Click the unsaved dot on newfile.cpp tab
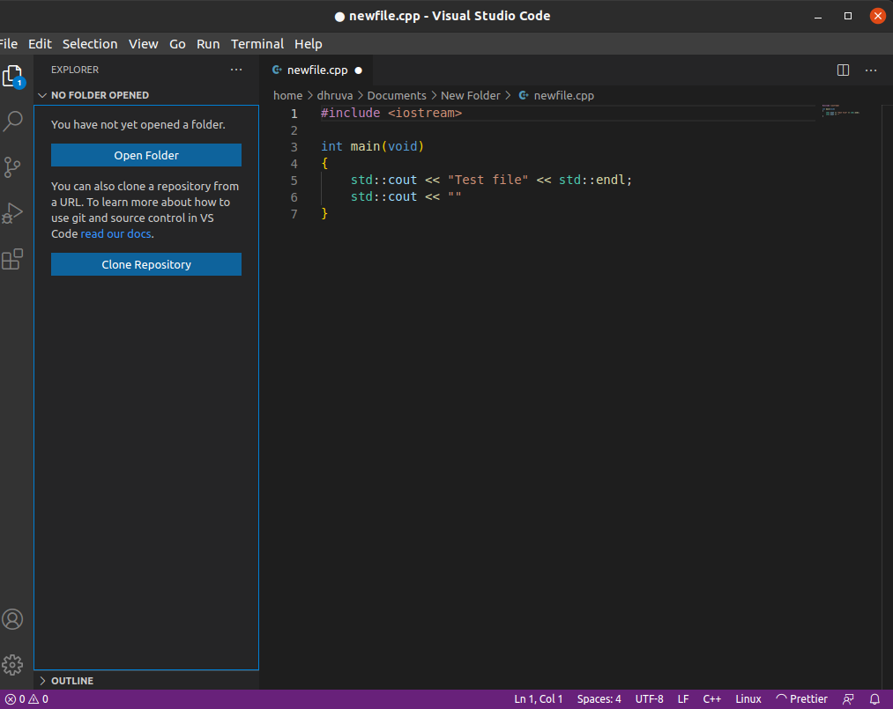Image resolution: width=893 pixels, height=709 pixels. point(358,70)
